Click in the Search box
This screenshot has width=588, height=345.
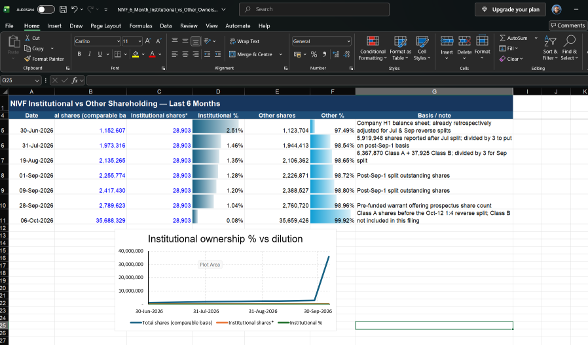point(314,9)
